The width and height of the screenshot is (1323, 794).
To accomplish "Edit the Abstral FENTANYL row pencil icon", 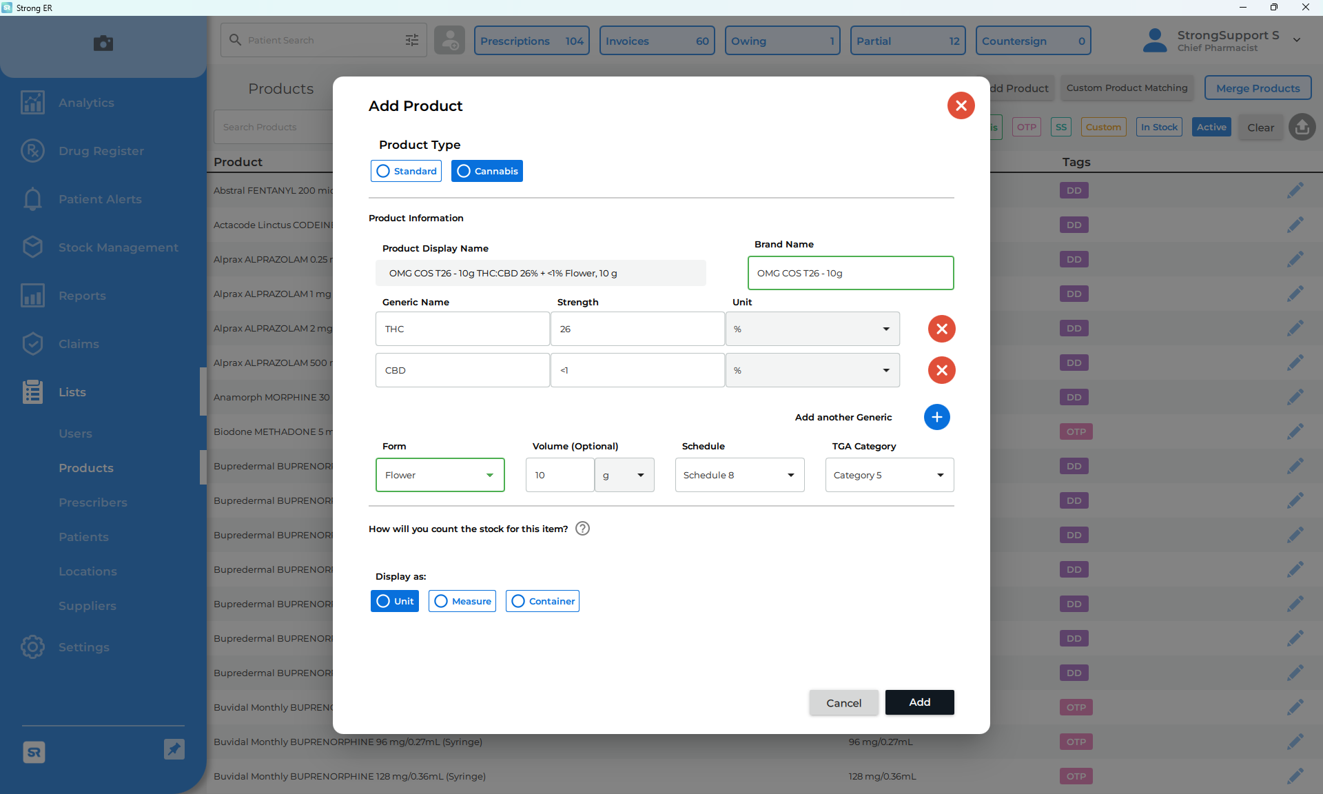I will 1295,190.
